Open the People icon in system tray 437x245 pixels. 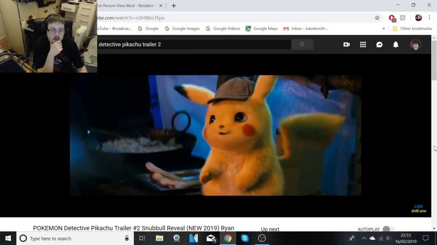[x=352, y=238]
